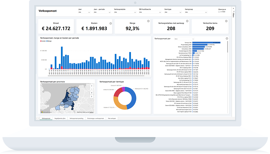Click info icon in Verkoopomzet per panel

point(227,39)
